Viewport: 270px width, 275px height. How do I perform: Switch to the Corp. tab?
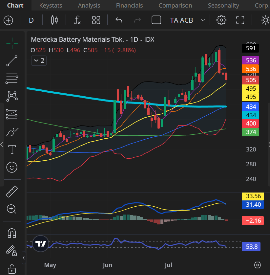[262, 6]
